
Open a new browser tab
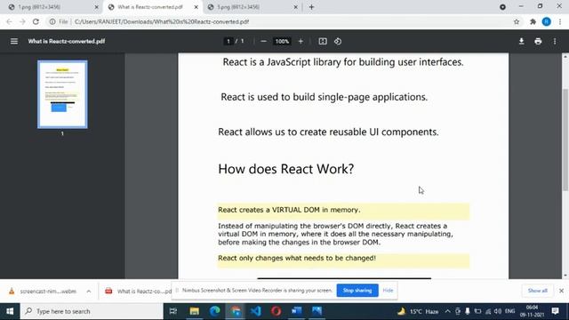pyautogui.click(x=311, y=7)
